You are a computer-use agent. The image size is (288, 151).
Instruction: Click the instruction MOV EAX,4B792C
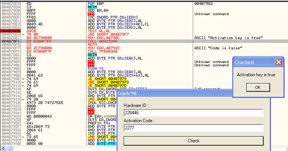point(104,48)
